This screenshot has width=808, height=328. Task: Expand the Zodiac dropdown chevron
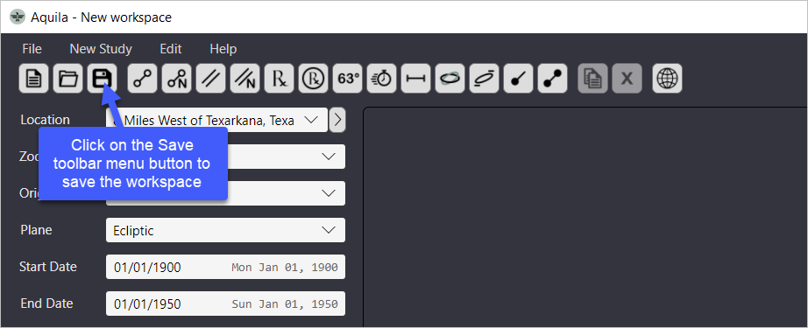point(329,157)
